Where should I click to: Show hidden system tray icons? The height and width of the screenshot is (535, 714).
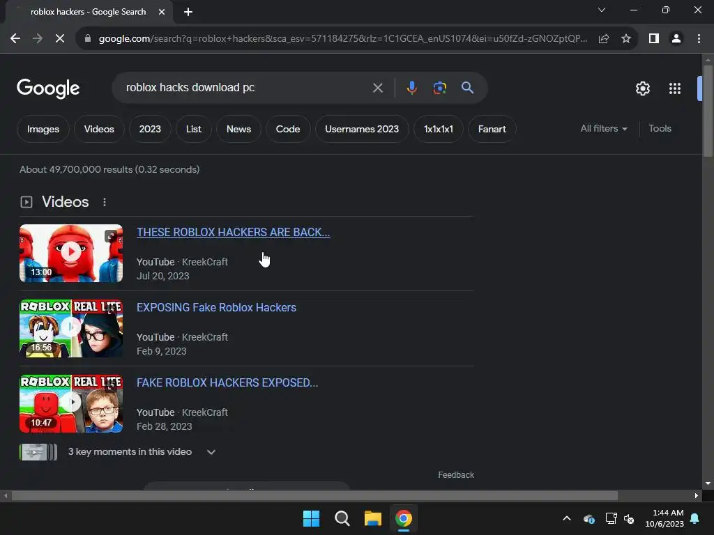(x=566, y=518)
